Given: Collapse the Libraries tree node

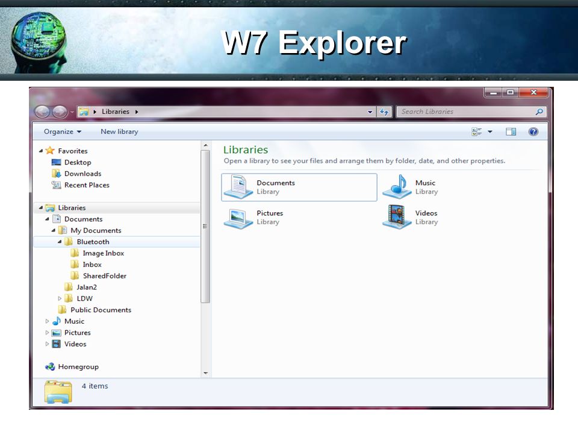Looking at the screenshot, I should click(41, 208).
